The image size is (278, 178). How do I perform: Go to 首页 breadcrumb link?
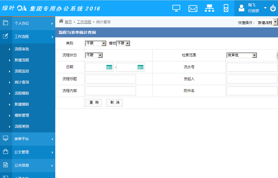click(x=68, y=22)
